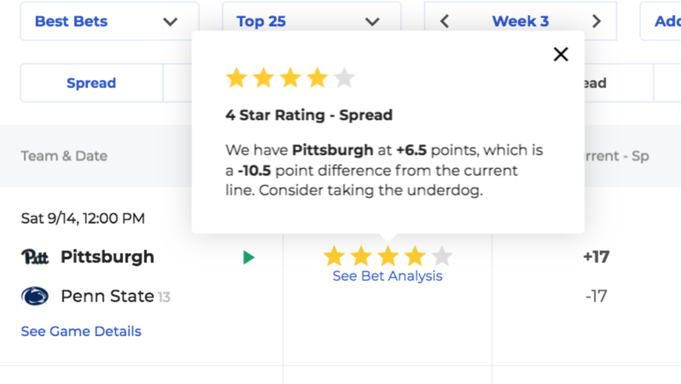Advance to next week with right chevron
This screenshot has height=384, width=681.
pos(597,21)
